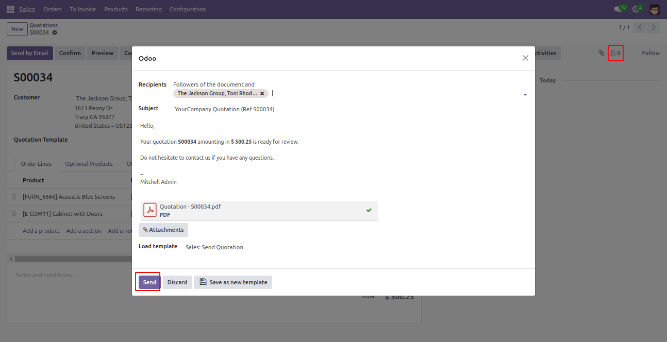Open the Configuration menu

click(188, 9)
